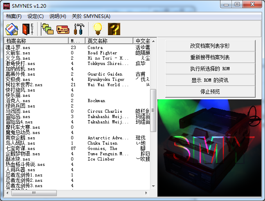Image resolution: width=265 pixels, height=201 pixels.
Task: Sort by the M... mapper column header
Action: tap(77, 41)
